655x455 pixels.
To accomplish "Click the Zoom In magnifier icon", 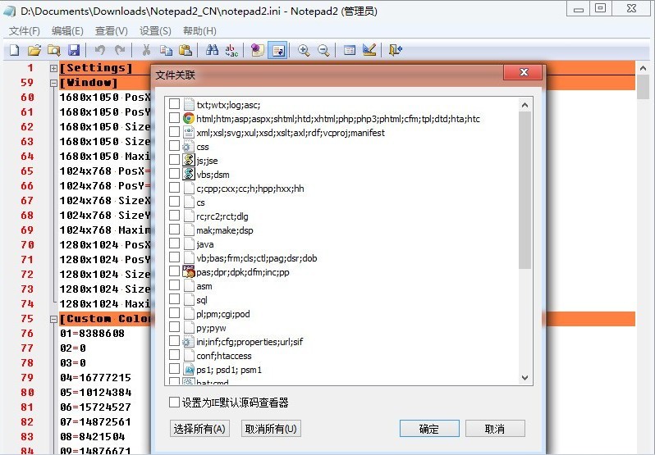I will (x=304, y=51).
